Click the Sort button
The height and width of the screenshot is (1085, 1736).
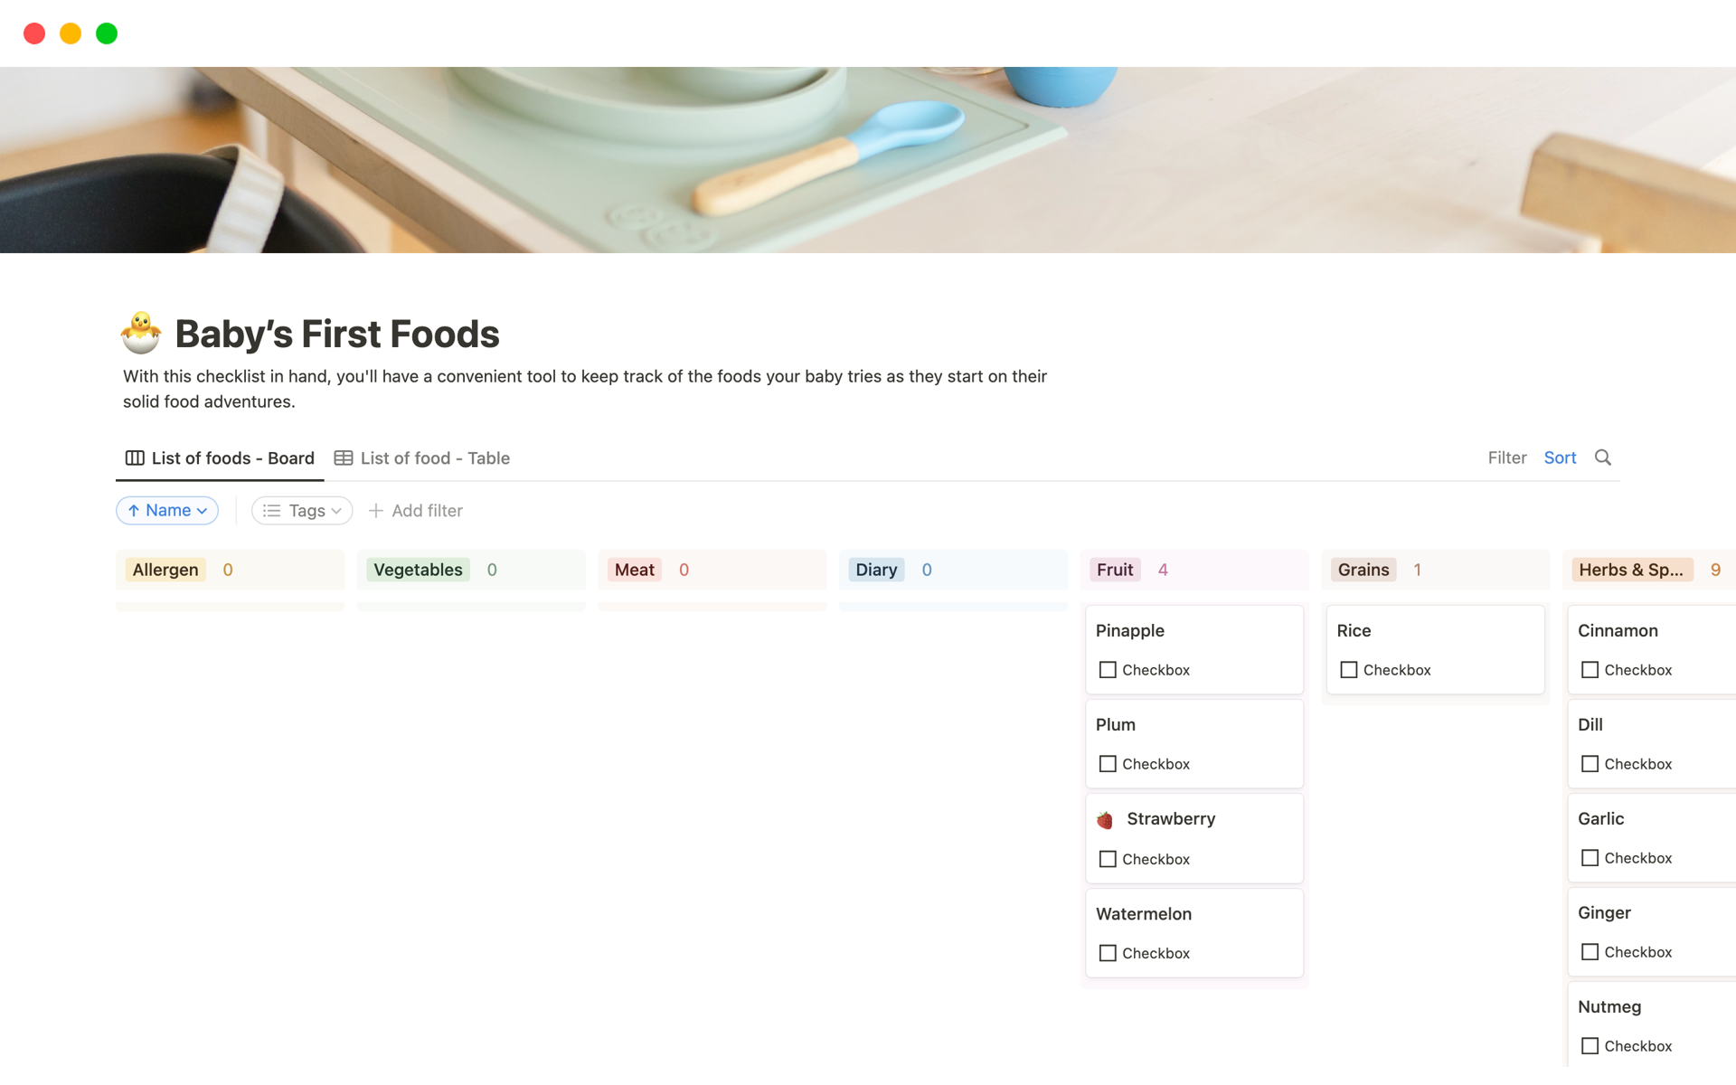point(1559,458)
